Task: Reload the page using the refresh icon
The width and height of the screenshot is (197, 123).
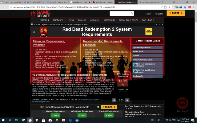Action: coord(11,7)
